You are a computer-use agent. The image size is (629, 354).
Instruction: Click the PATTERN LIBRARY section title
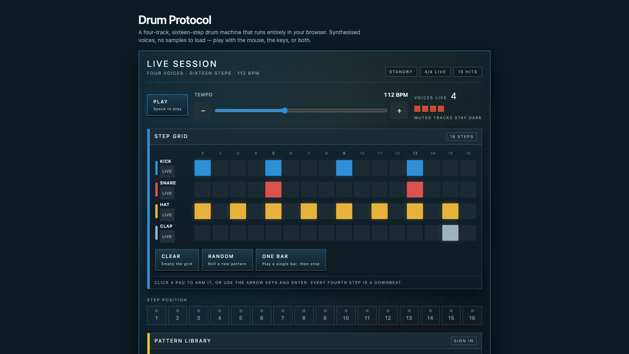click(183, 341)
